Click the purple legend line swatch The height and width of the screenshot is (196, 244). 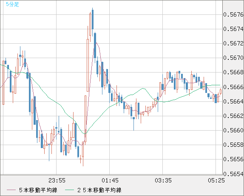(x=11, y=190)
